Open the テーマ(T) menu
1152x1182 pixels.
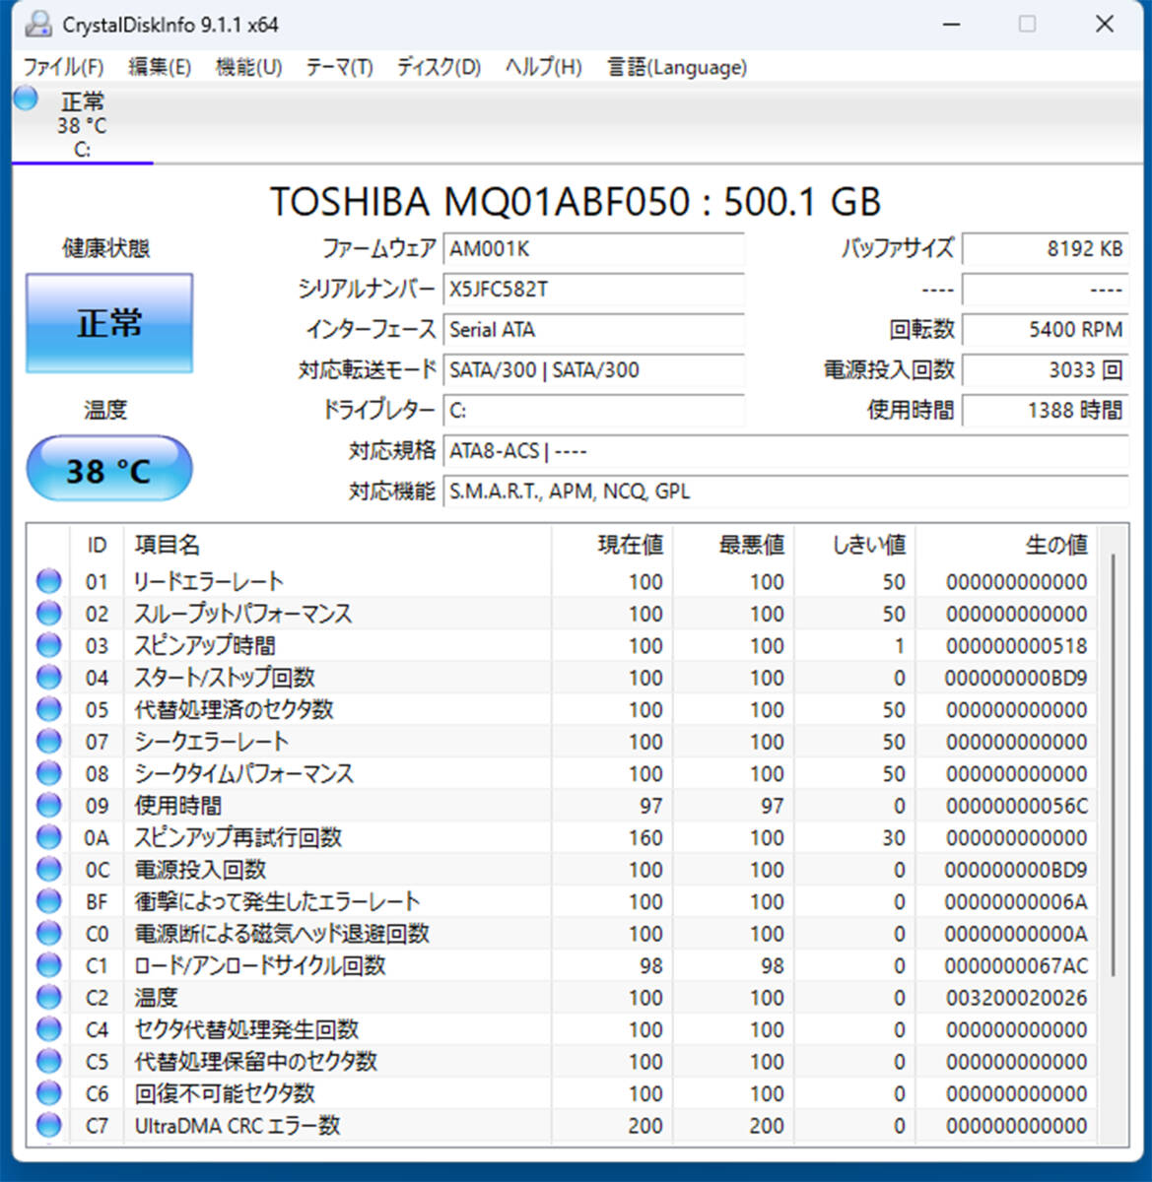pos(339,67)
